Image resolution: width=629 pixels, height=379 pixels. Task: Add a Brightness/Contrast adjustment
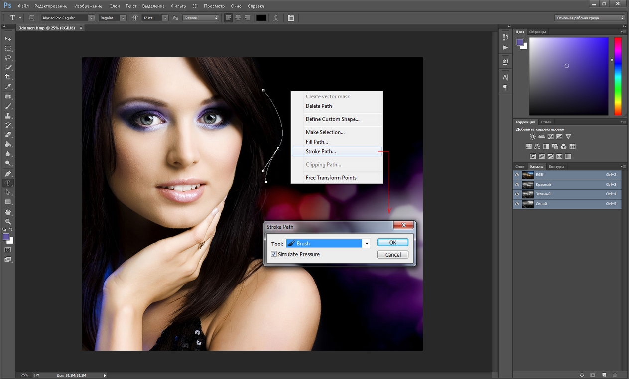point(533,137)
